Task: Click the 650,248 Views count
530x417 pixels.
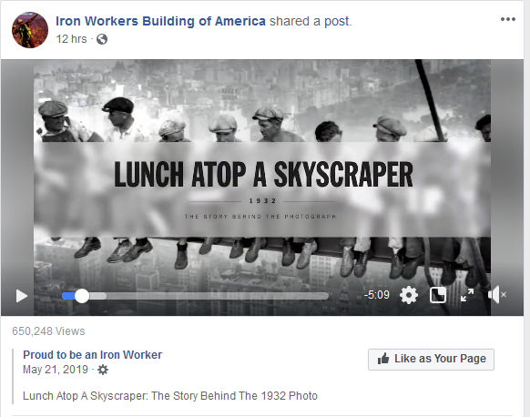Action: pos(48,331)
